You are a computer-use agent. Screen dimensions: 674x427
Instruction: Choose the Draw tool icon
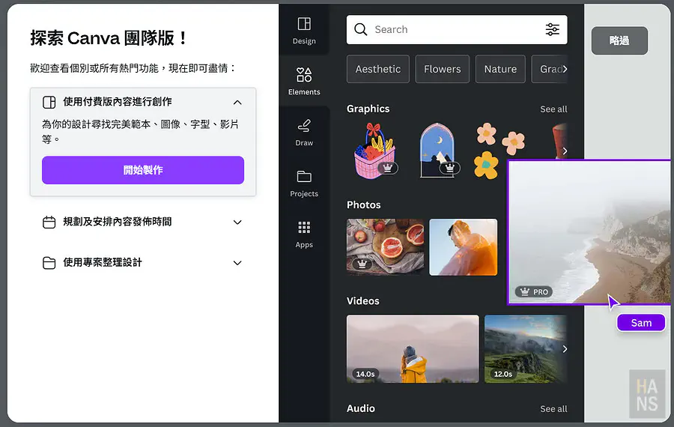pyautogui.click(x=304, y=126)
